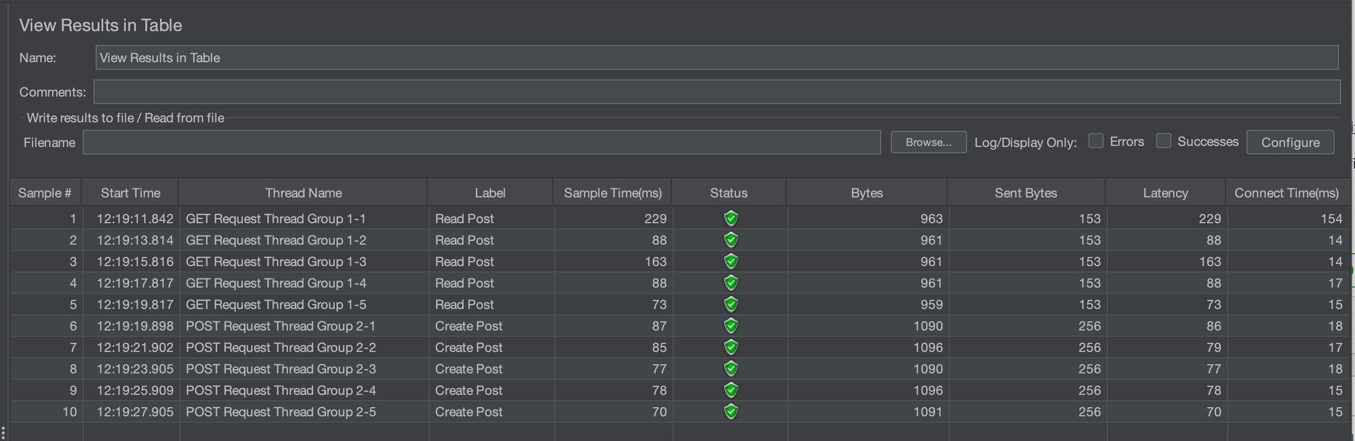Toggle the Successes only checkbox

pos(1163,141)
